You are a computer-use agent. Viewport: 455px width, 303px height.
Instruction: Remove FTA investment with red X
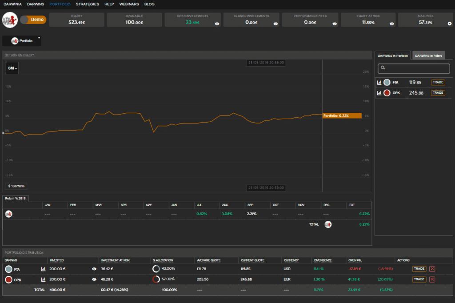(432, 269)
